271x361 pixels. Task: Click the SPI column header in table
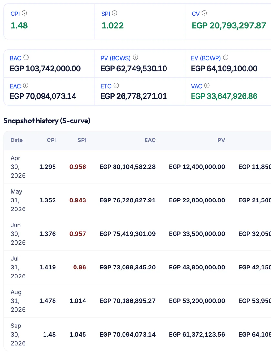(x=82, y=140)
